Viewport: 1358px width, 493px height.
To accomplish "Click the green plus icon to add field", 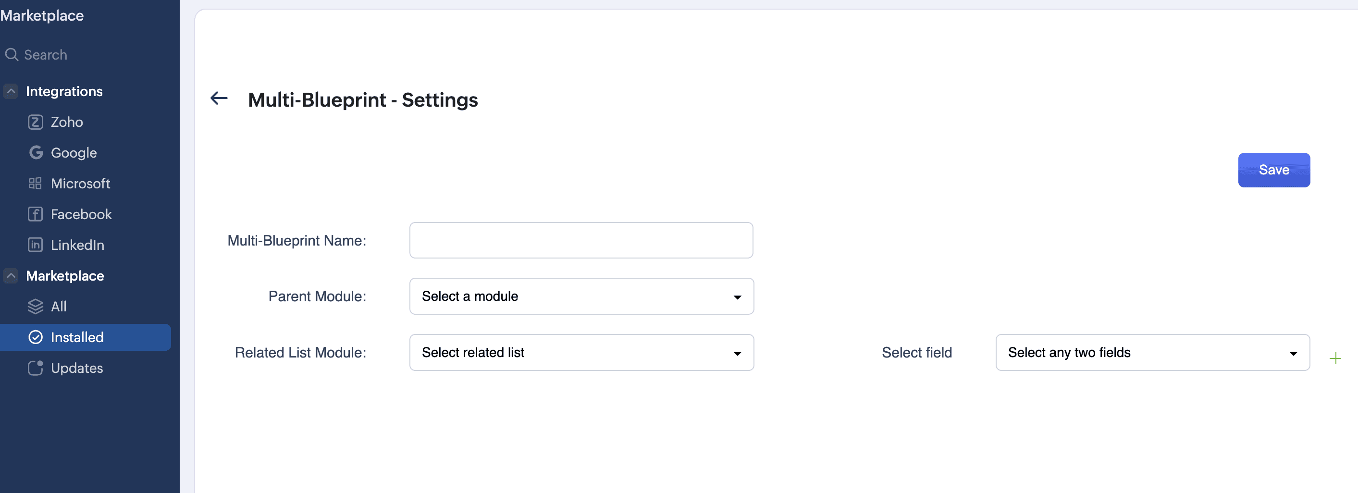I will pyautogui.click(x=1335, y=358).
